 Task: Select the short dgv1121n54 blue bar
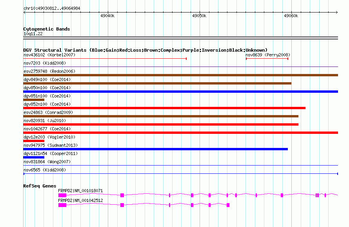34,157
